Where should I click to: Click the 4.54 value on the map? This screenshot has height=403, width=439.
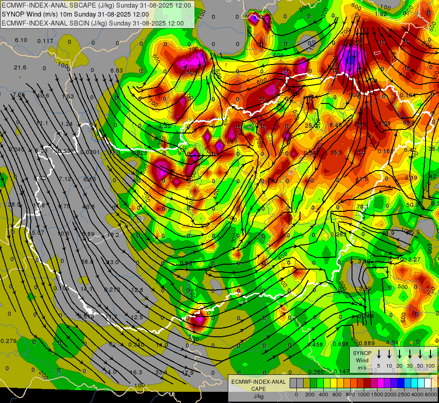[x=391, y=342]
